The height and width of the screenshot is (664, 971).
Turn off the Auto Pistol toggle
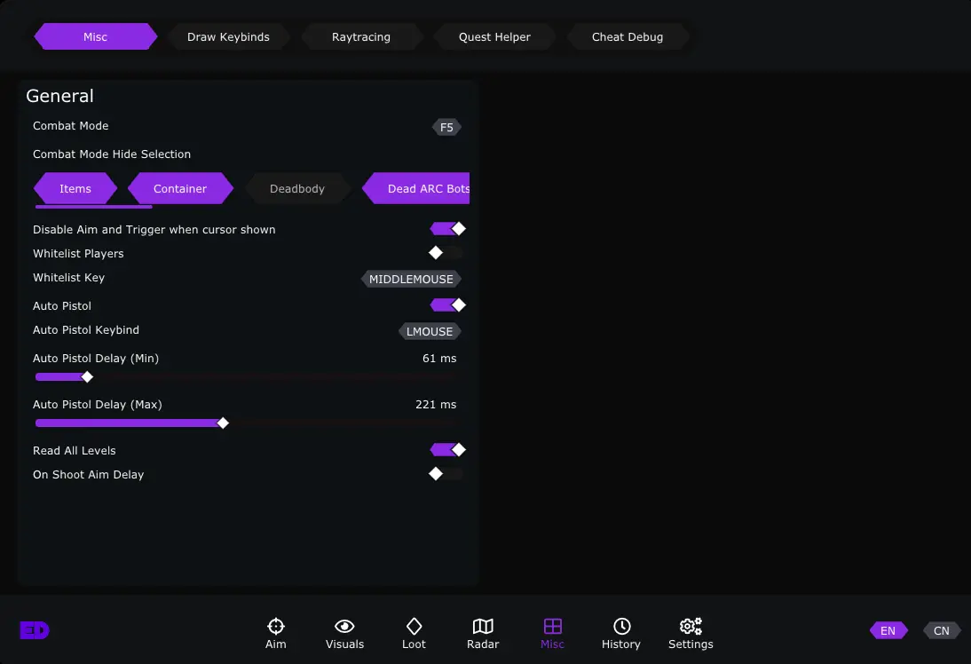(446, 305)
